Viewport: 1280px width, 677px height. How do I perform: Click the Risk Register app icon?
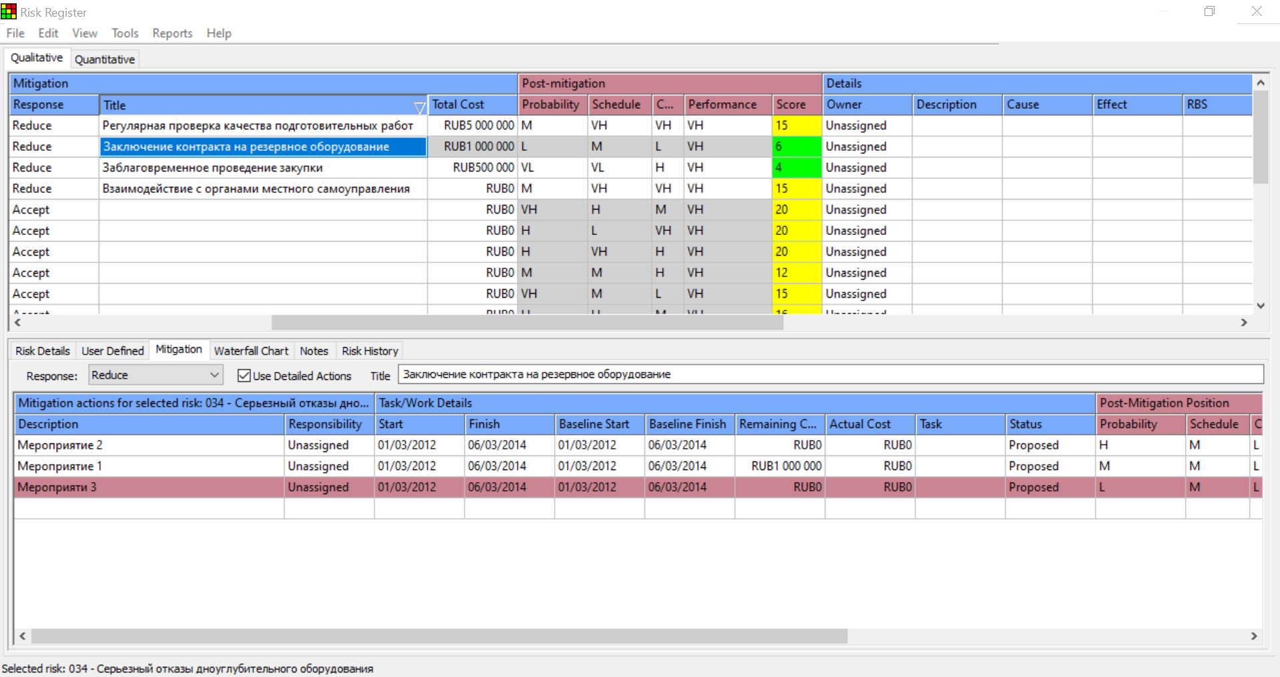(9, 11)
